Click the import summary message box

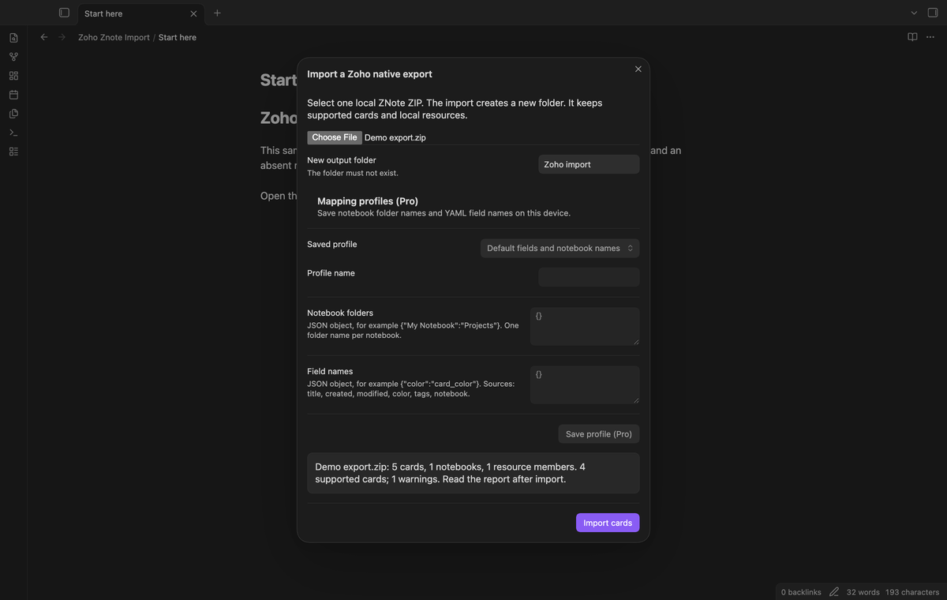point(473,473)
